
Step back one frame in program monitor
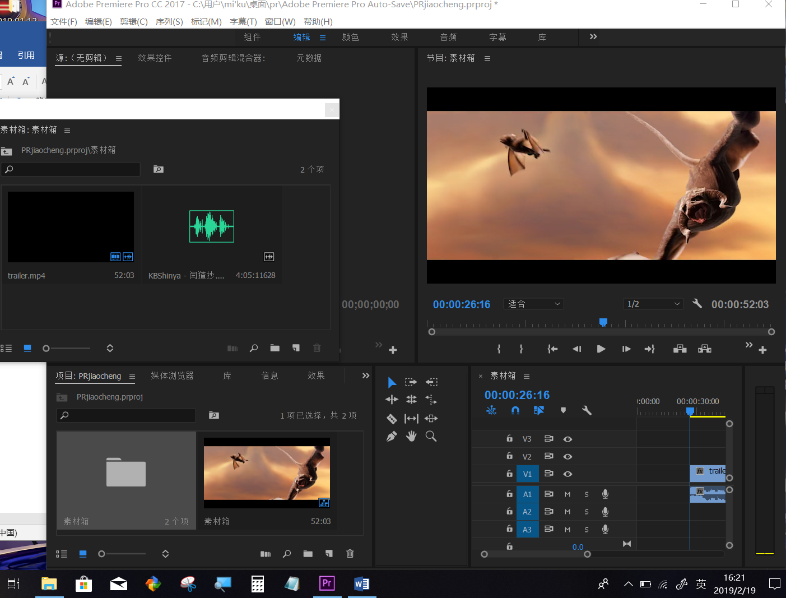click(x=577, y=349)
